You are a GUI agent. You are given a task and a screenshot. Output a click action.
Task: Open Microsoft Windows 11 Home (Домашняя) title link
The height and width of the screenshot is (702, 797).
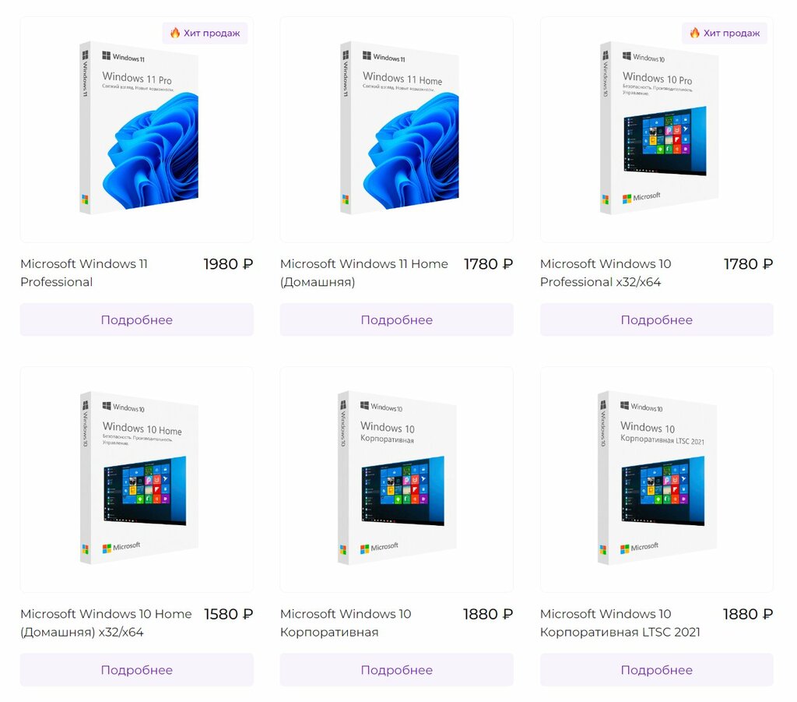pyautogui.click(x=364, y=273)
